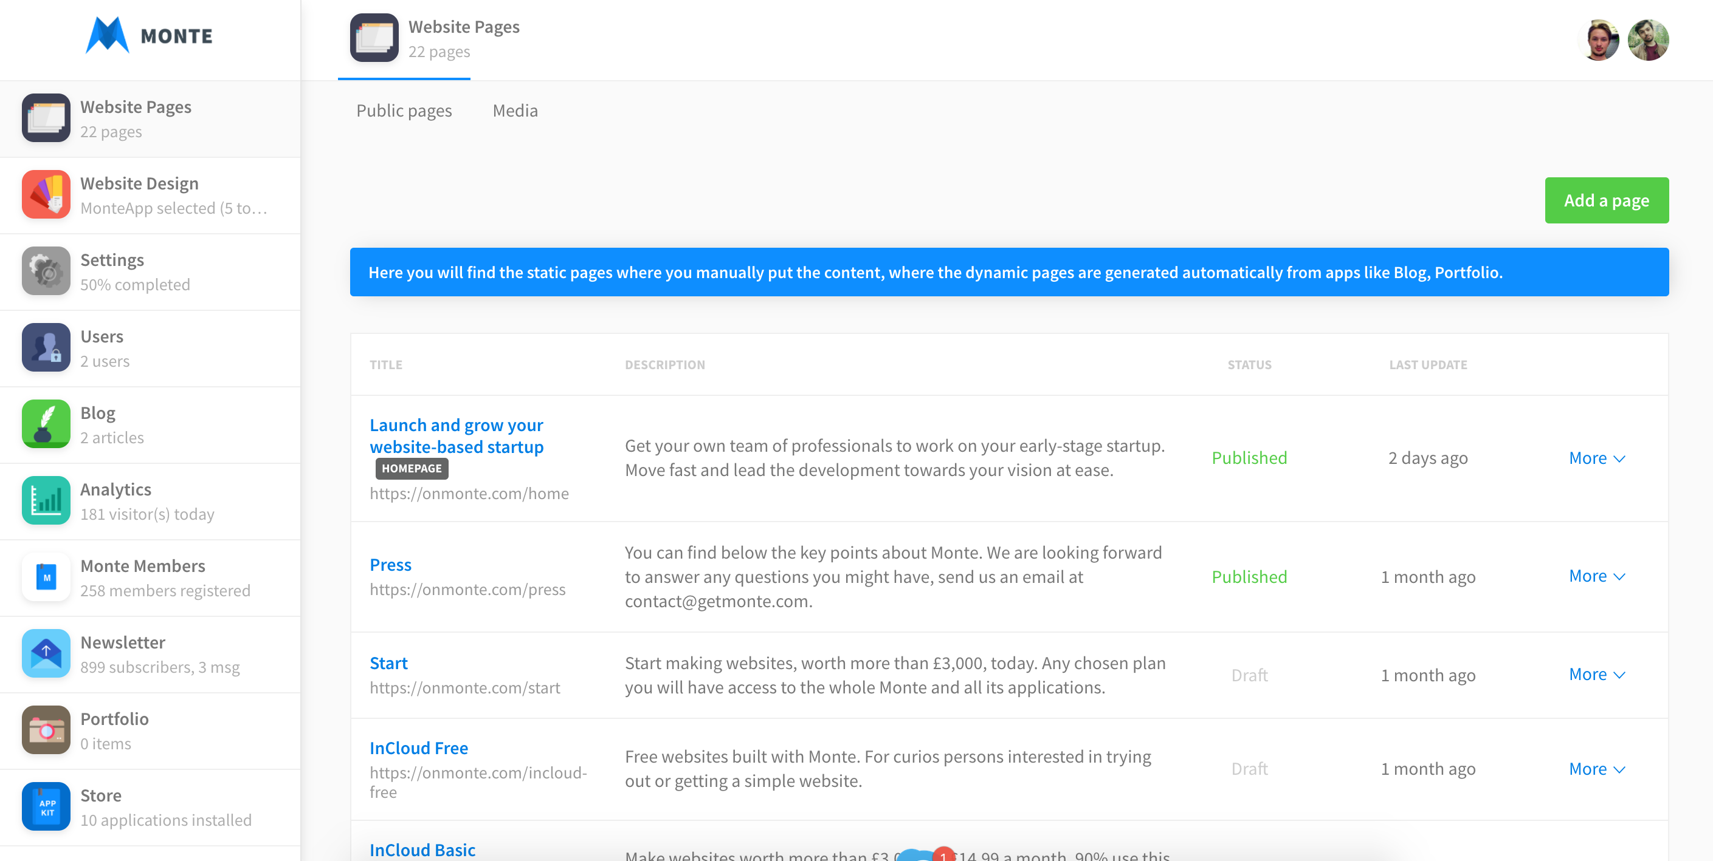1713x861 pixels.
Task: Click the Website Pages header icon
Action: pos(374,38)
